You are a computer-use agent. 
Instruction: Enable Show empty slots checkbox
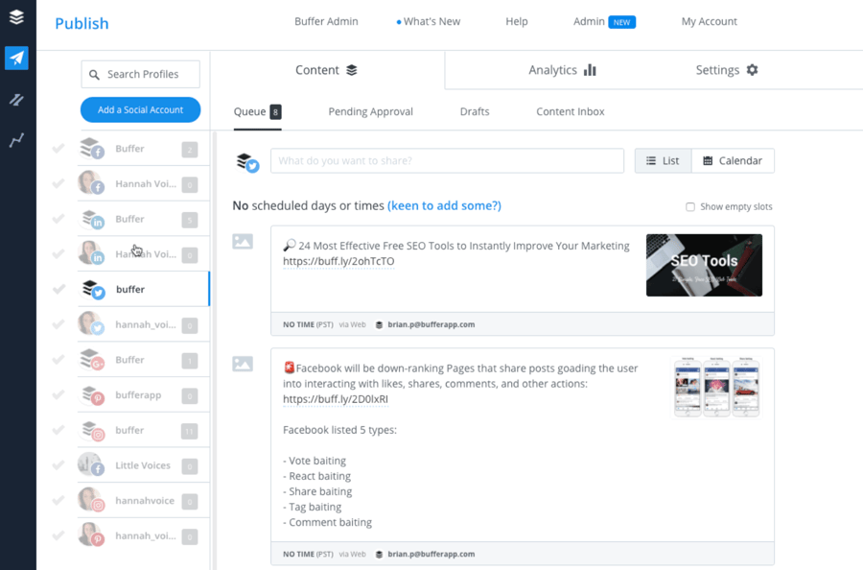coord(690,207)
